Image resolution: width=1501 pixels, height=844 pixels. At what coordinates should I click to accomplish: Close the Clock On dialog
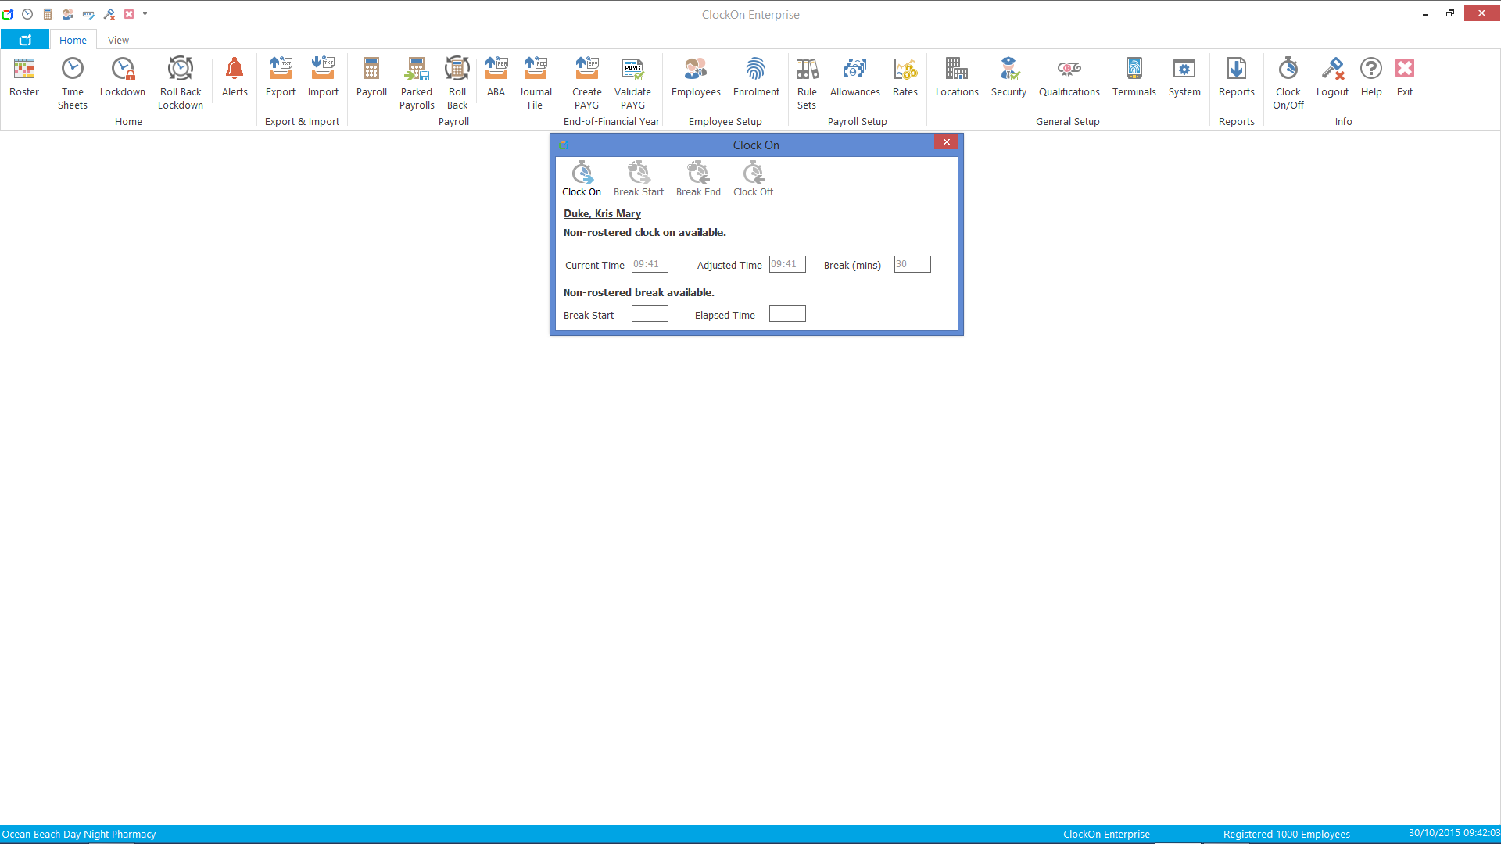tap(946, 141)
